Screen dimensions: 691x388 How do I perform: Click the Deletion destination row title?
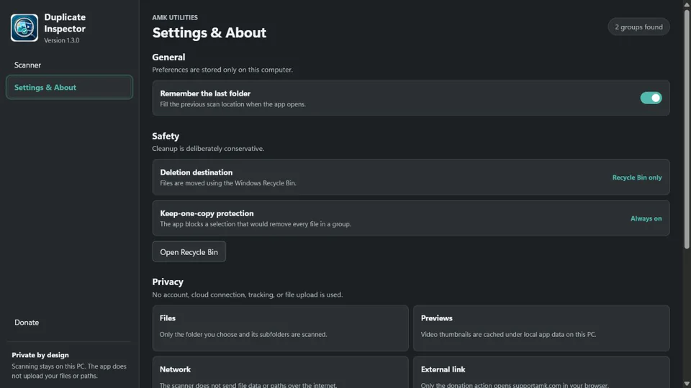coord(196,172)
